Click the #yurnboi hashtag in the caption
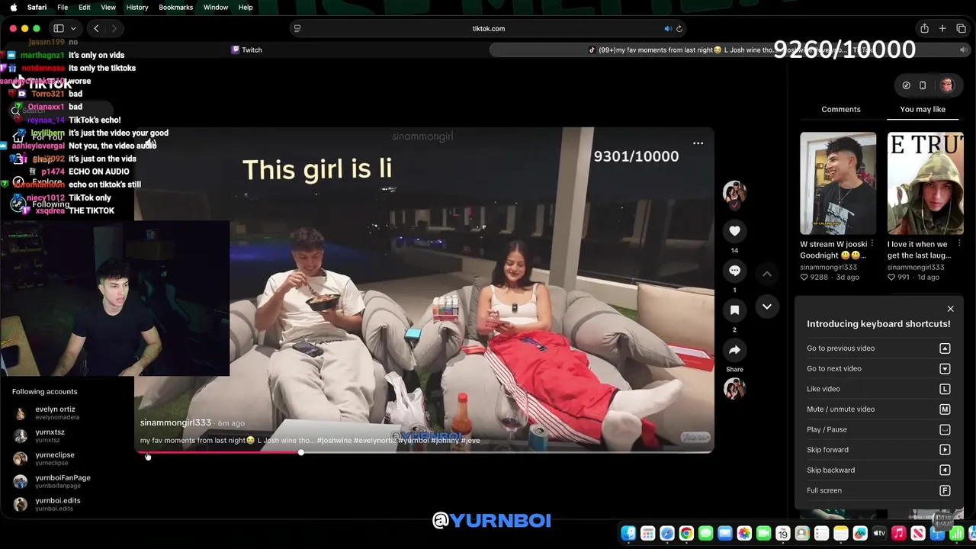Image resolution: width=976 pixels, height=549 pixels. (x=413, y=441)
